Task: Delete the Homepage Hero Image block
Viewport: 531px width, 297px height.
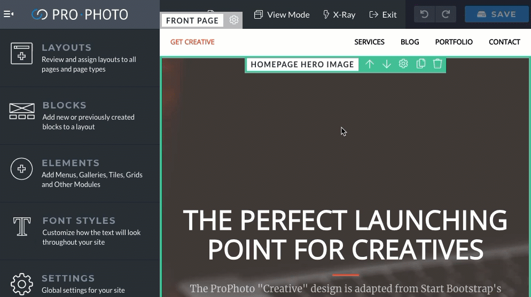Action: (x=438, y=64)
